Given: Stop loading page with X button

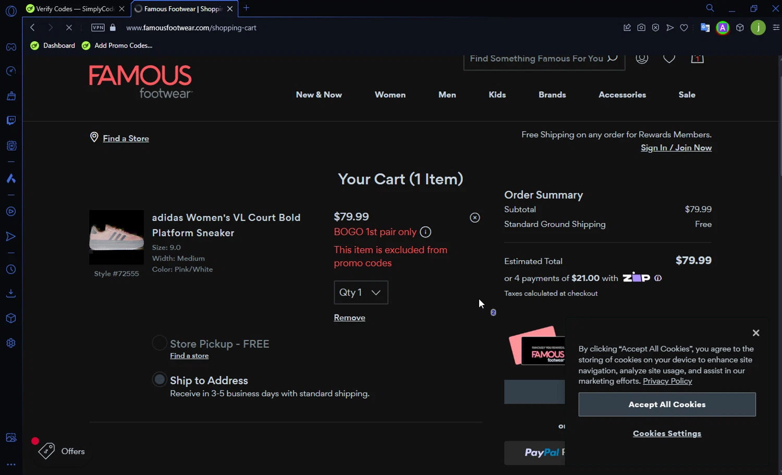Looking at the screenshot, I should point(69,28).
